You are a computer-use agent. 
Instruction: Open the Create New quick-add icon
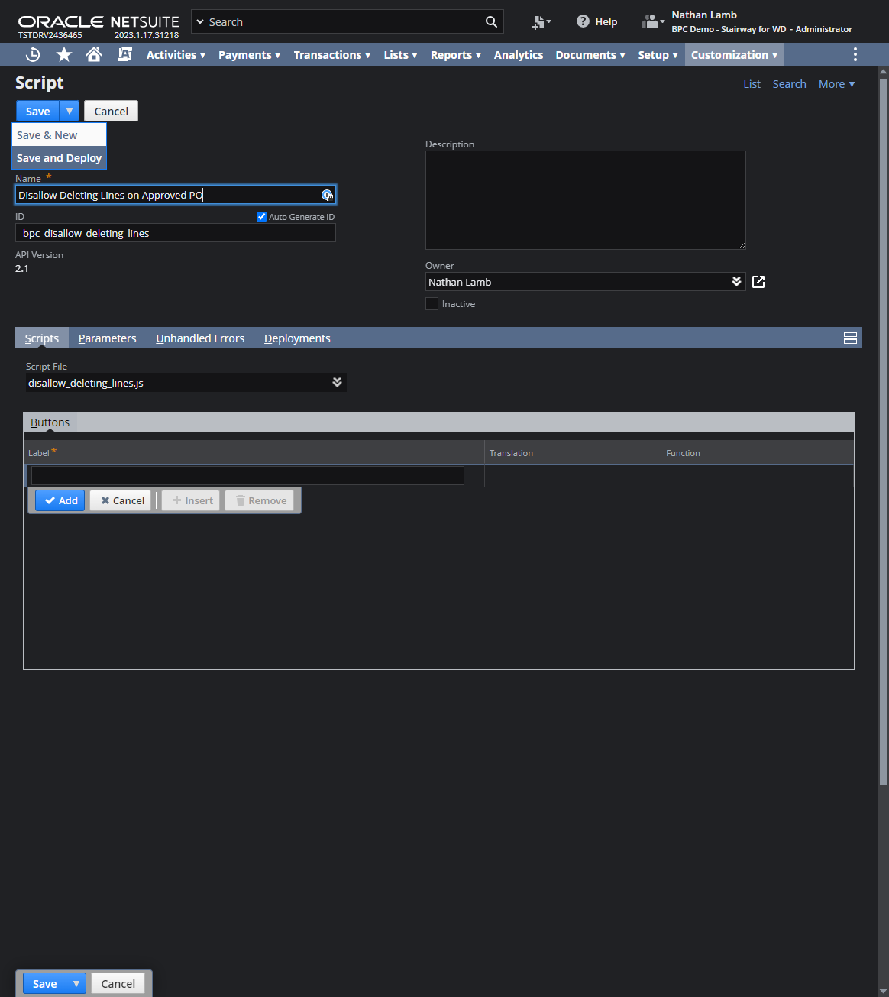point(541,22)
